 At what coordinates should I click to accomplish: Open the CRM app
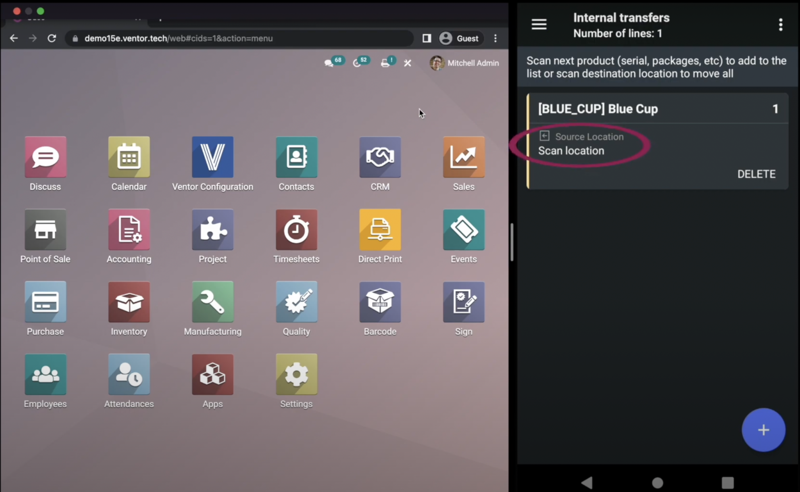point(380,157)
